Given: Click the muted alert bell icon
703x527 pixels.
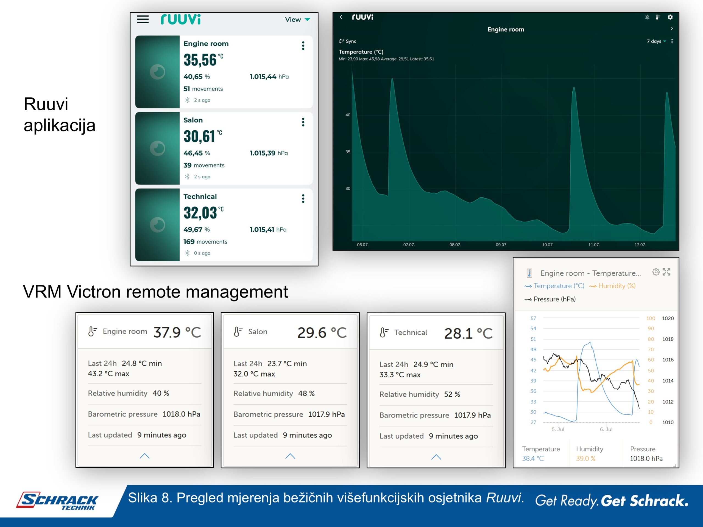Looking at the screenshot, I should [x=647, y=17].
